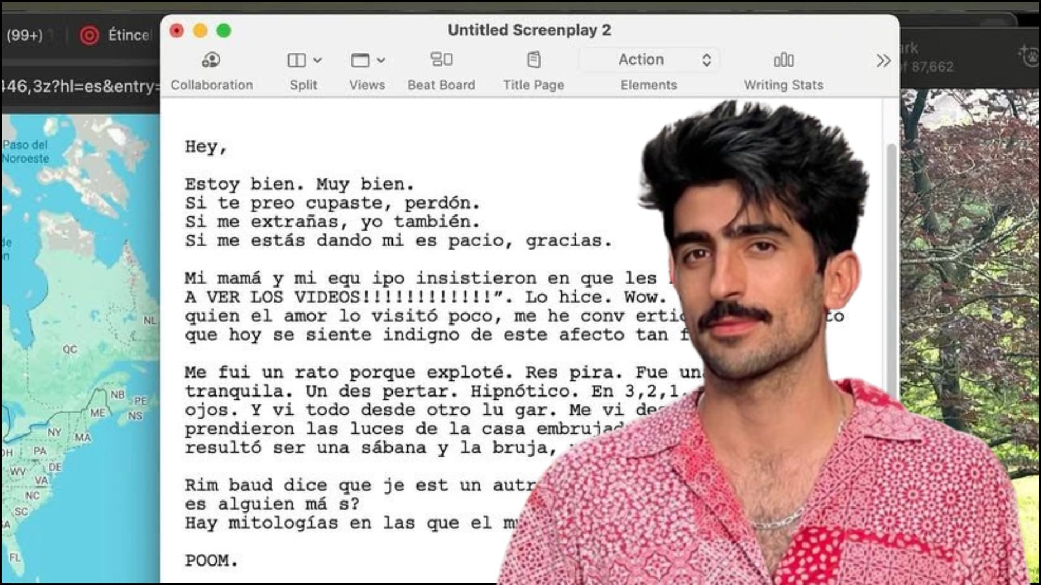Open the Action elements dropdown
This screenshot has width=1041, height=585.
click(x=650, y=60)
